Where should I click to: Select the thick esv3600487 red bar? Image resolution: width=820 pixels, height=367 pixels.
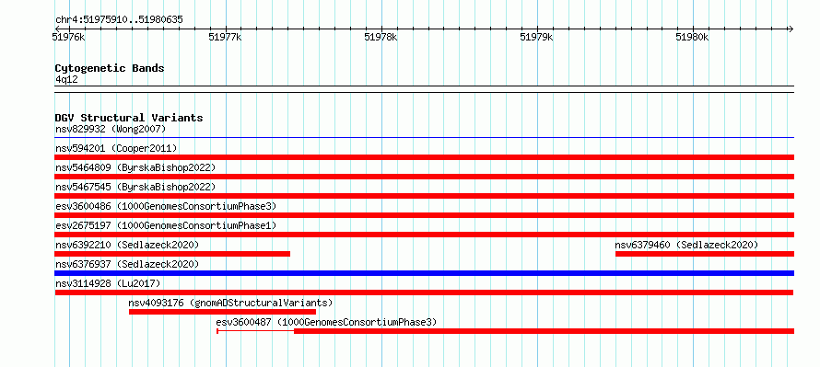coord(544,331)
